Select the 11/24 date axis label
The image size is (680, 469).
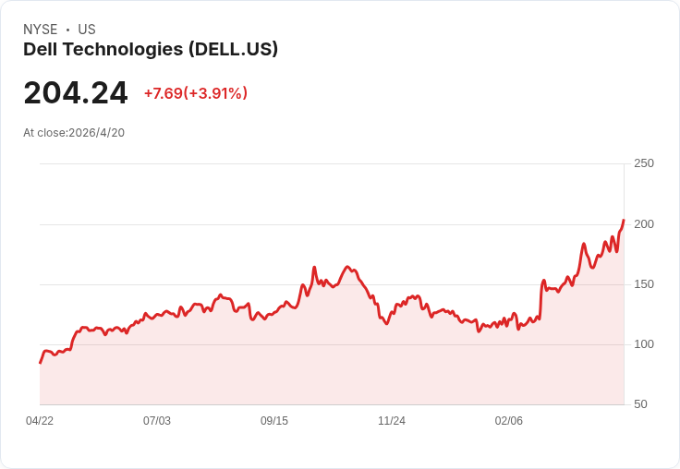[x=392, y=421]
